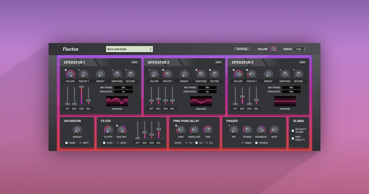Click the Phaser RATE knob
369x194 pixels.
274,130
